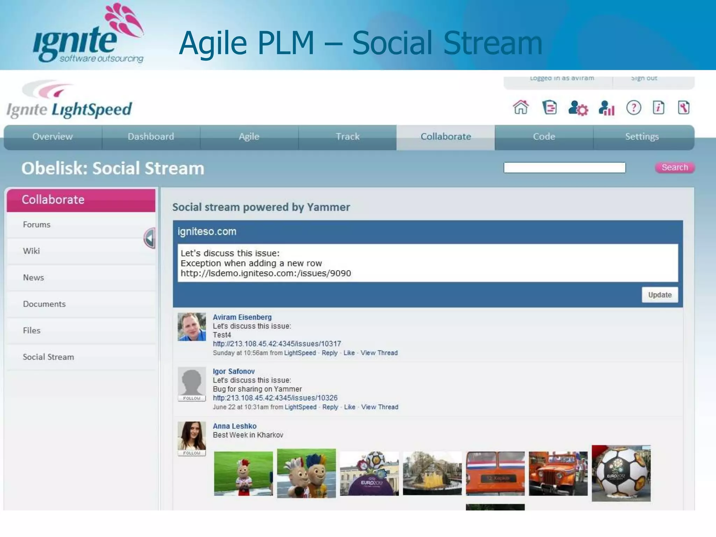The height and width of the screenshot is (537, 716).
Task: Open the purple EURO 2012 logo photo
Action: [369, 473]
